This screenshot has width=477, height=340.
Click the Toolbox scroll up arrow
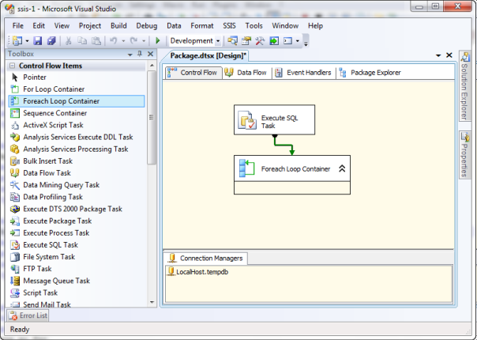[152, 66]
